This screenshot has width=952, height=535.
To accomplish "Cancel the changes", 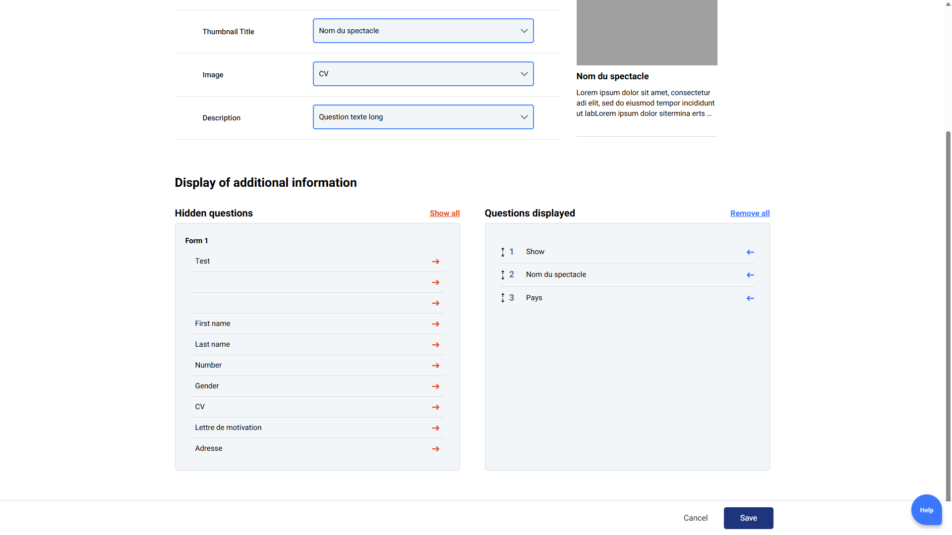I will click(x=695, y=518).
